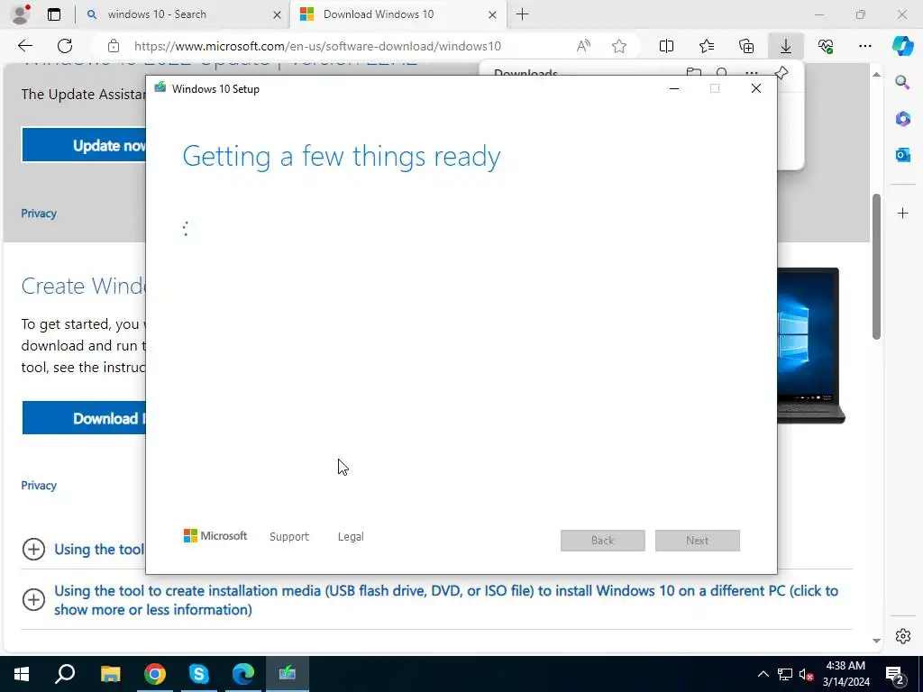The height and width of the screenshot is (692, 923).
Task: Toggle the Downloads toolbar button
Action: click(786, 46)
